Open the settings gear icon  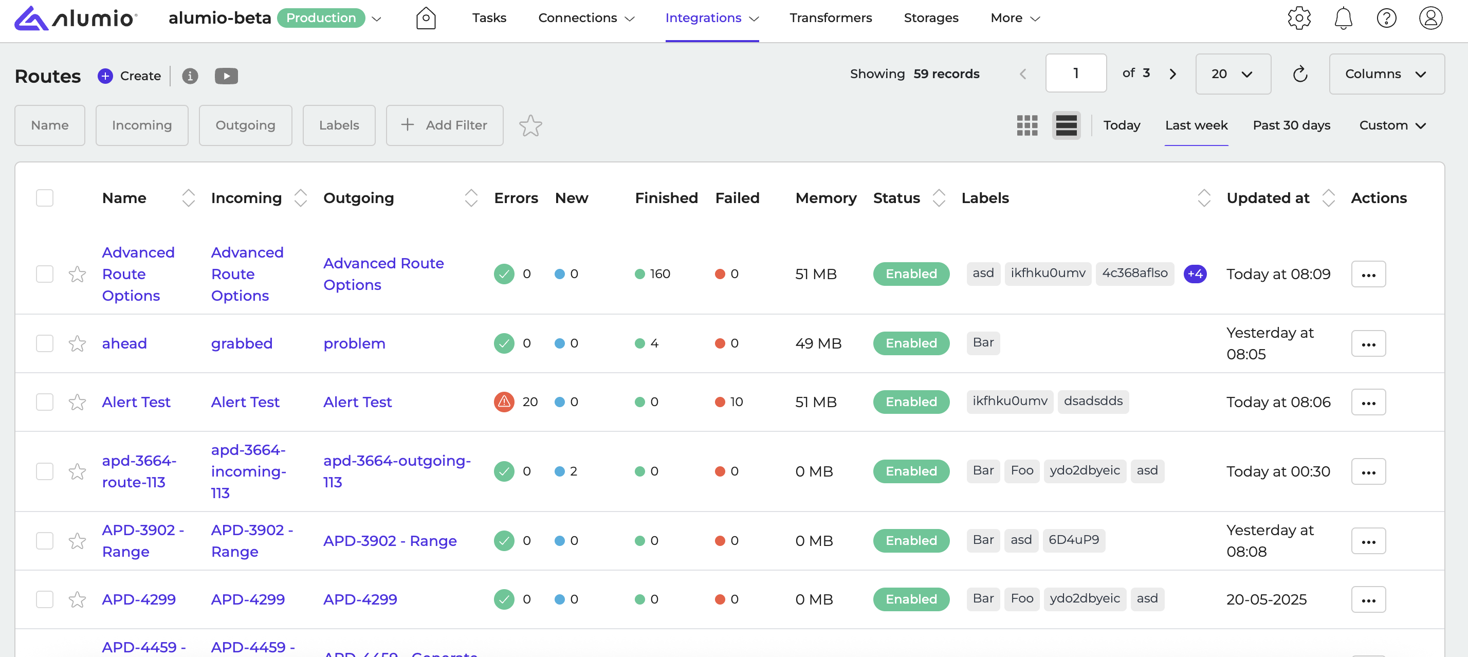pos(1298,18)
